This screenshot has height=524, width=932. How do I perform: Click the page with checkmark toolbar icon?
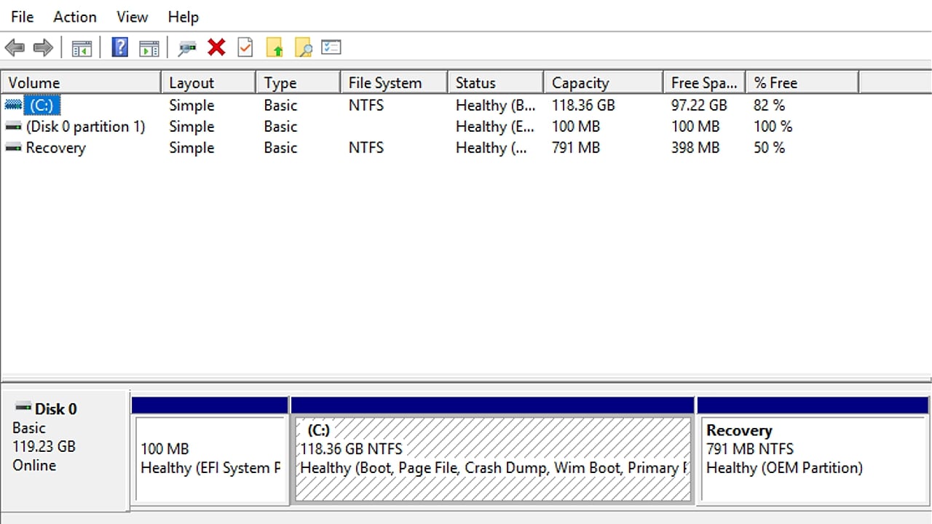[x=245, y=48]
